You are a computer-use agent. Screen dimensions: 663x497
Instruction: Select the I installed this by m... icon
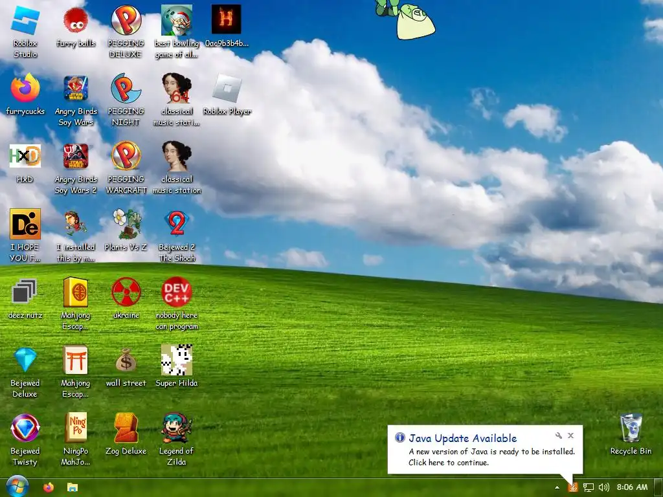coord(76,236)
